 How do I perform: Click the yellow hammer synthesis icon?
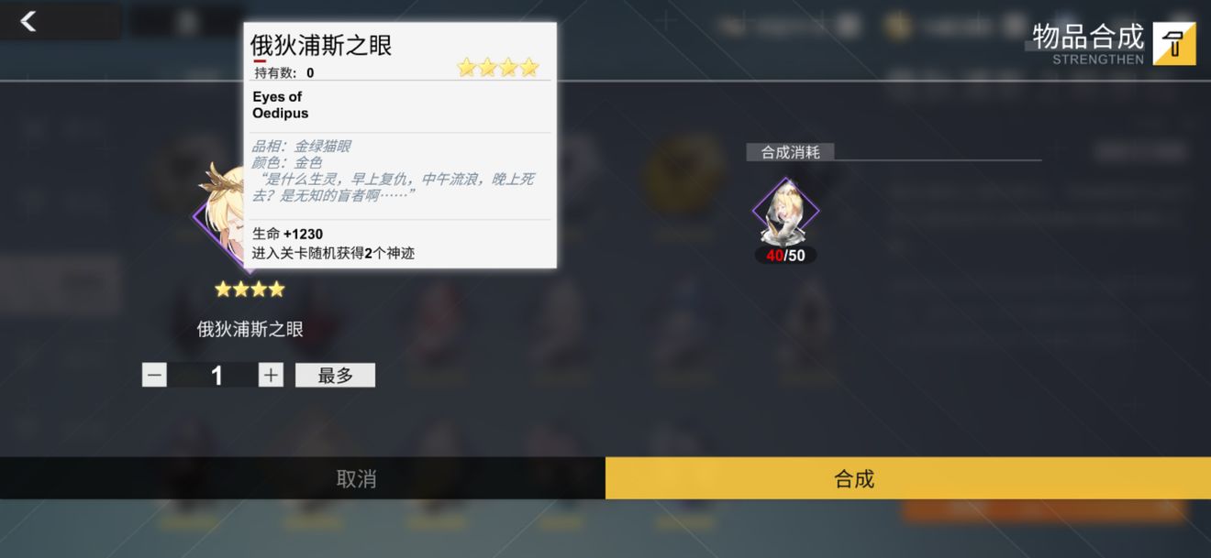[x=1174, y=43]
